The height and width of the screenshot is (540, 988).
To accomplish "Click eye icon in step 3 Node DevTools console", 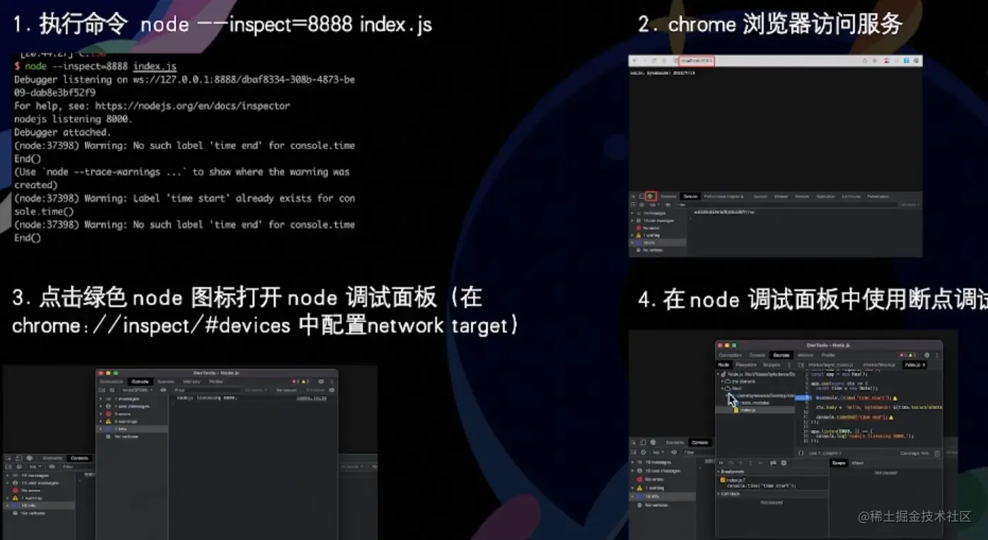I will coord(163,390).
